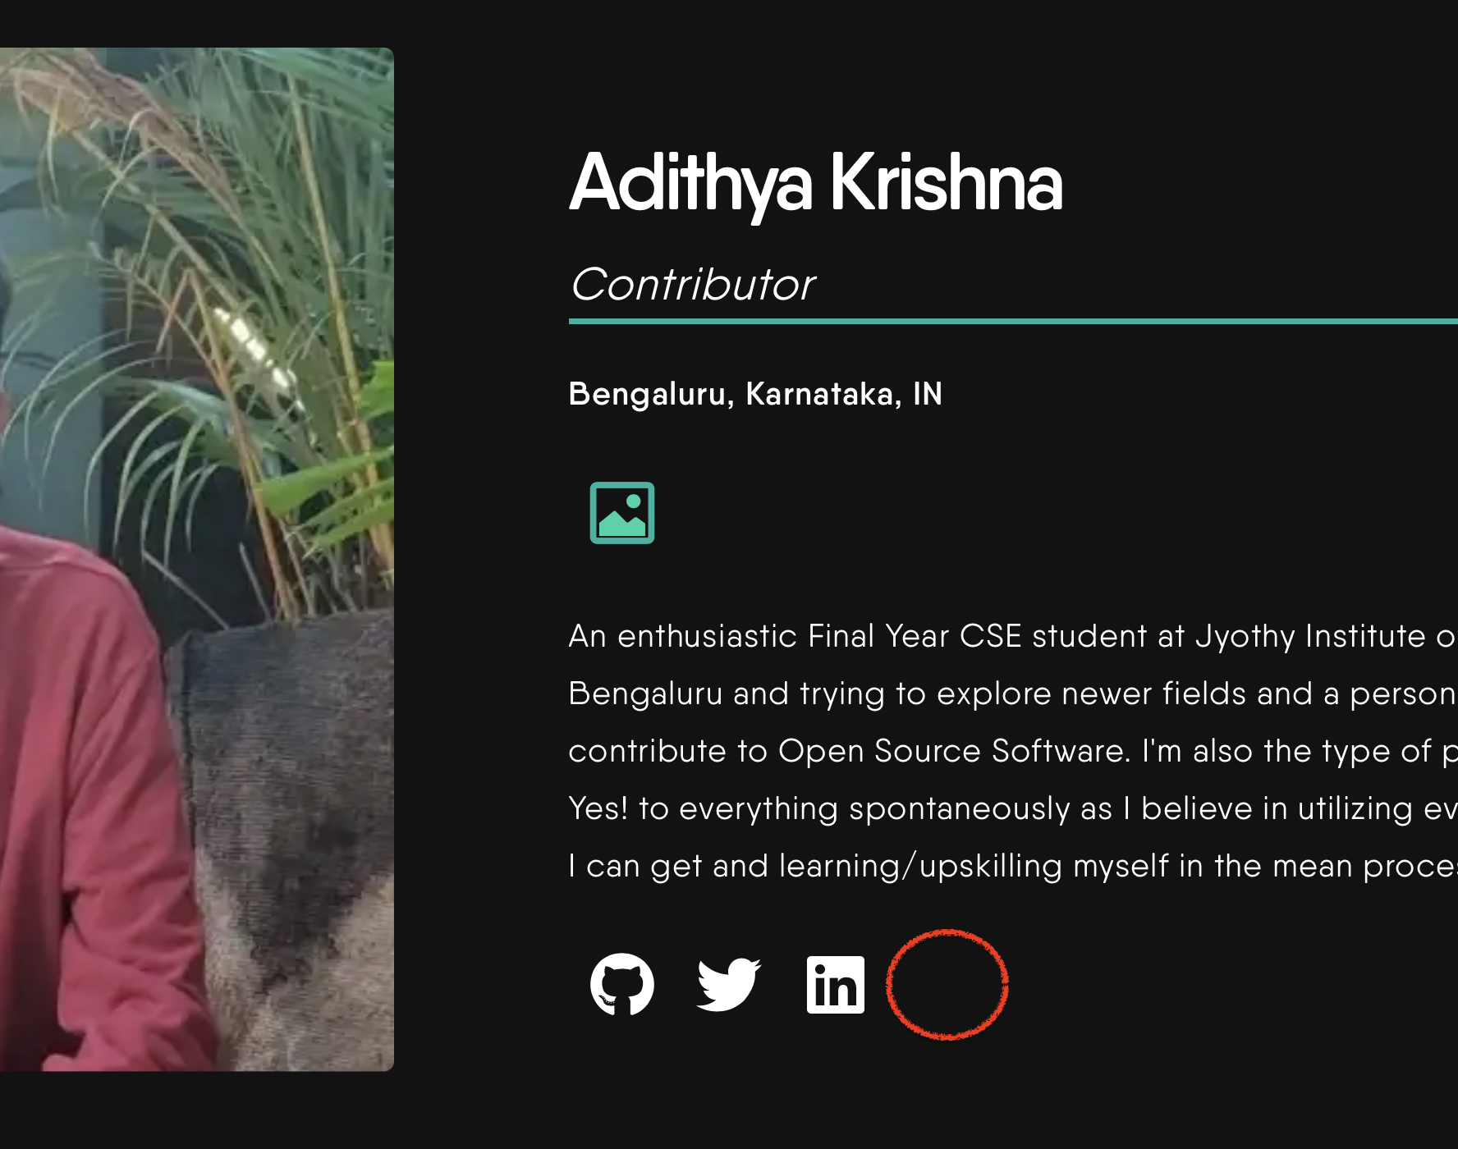Select the Adithya Krishna name heading
This screenshot has width=1458, height=1149.
pyautogui.click(x=815, y=183)
